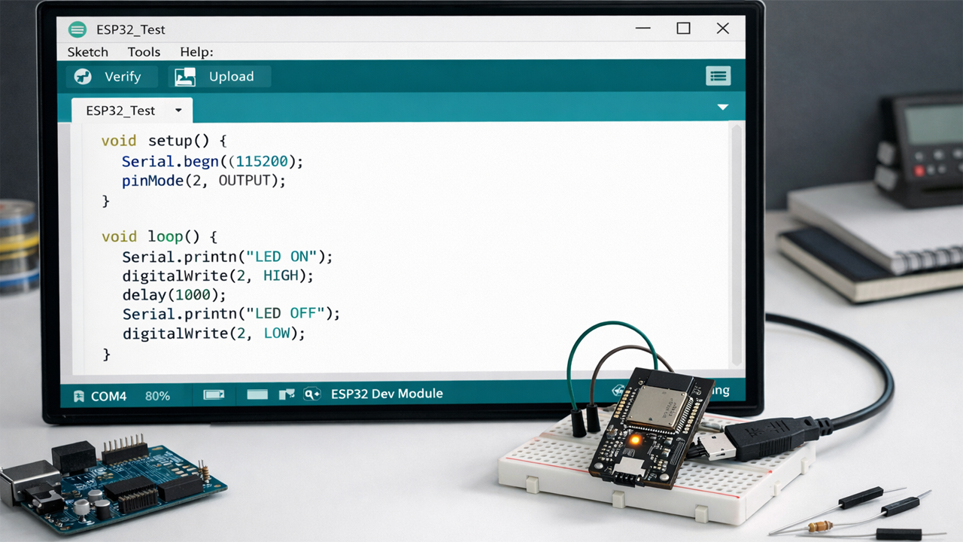This screenshot has height=542, width=963.
Task: Open the Sketch menu
Action: click(88, 52)
